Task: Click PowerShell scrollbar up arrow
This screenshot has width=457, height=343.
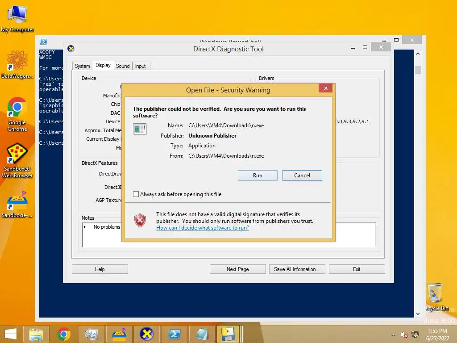Action: tap(418, 54)
